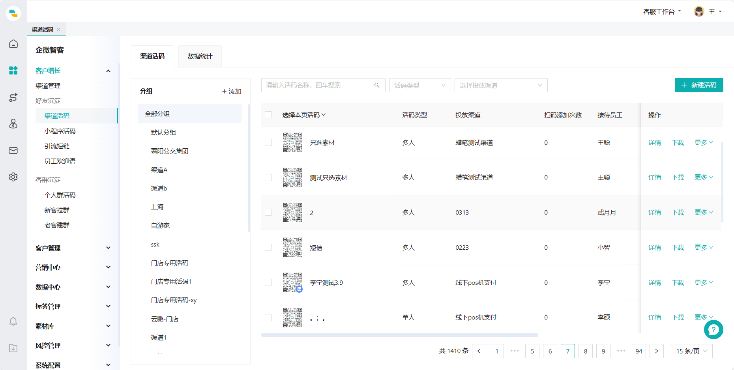Open the help chat floating button
Screen dimensions: 734x370
[x=713, y=329]
